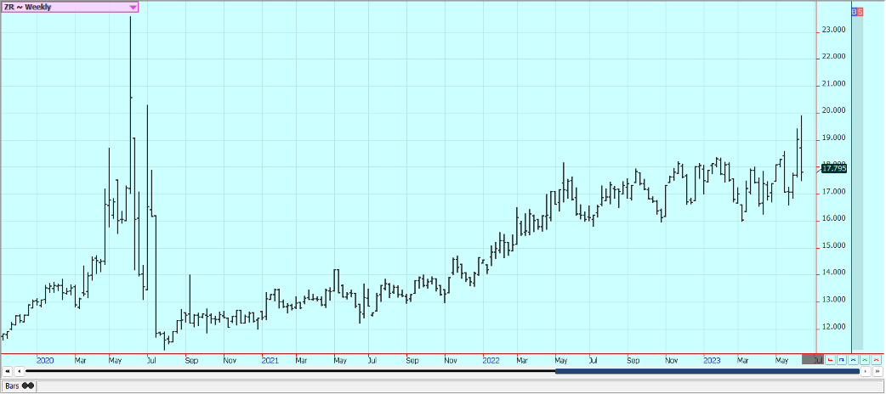This screenshot has height=394, width=886.
Task: Jump to latest data with double-right arrow
Action: click(877, 371)
